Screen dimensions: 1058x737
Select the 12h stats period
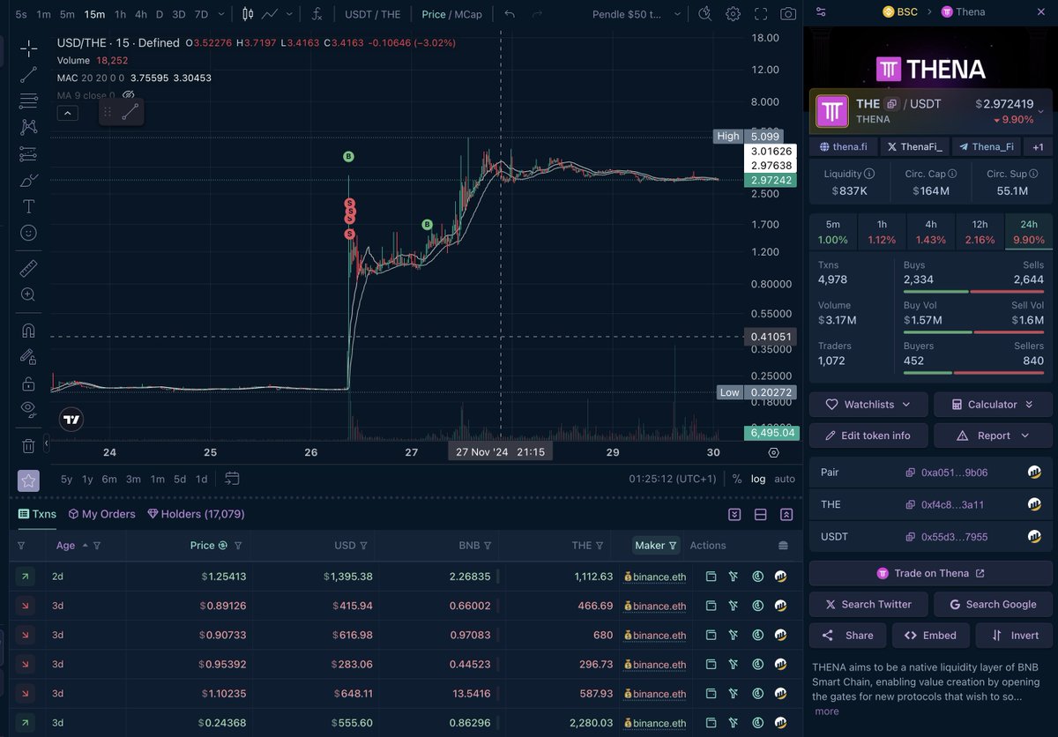pyautogui.click(x=980, y=232)
